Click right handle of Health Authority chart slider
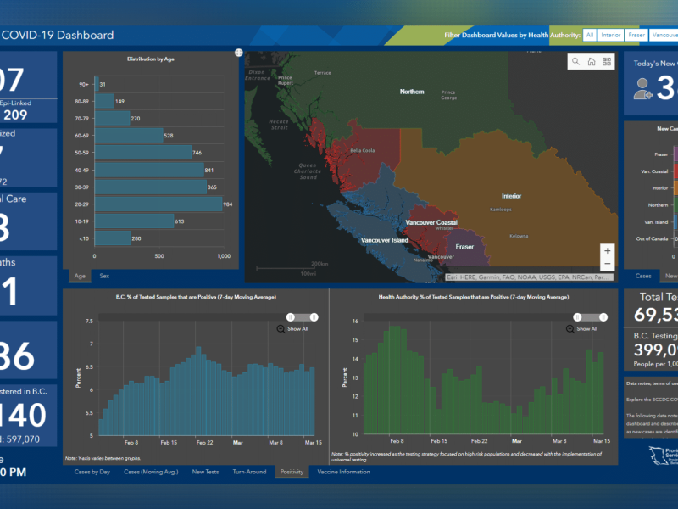Viewport: 678px width, 509px height. (x=602, y=316)
